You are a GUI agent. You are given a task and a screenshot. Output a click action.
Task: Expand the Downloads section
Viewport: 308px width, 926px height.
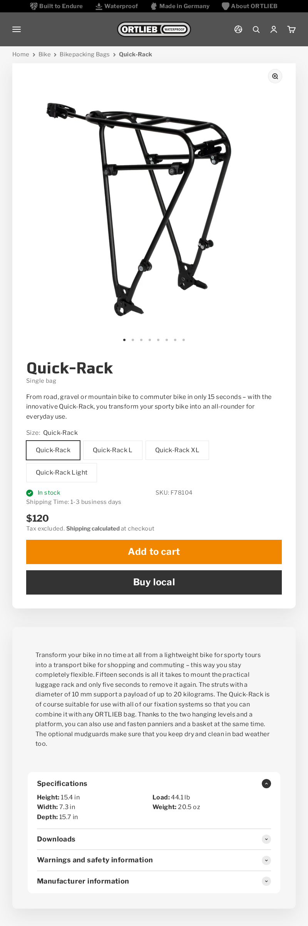pos(266,839)
